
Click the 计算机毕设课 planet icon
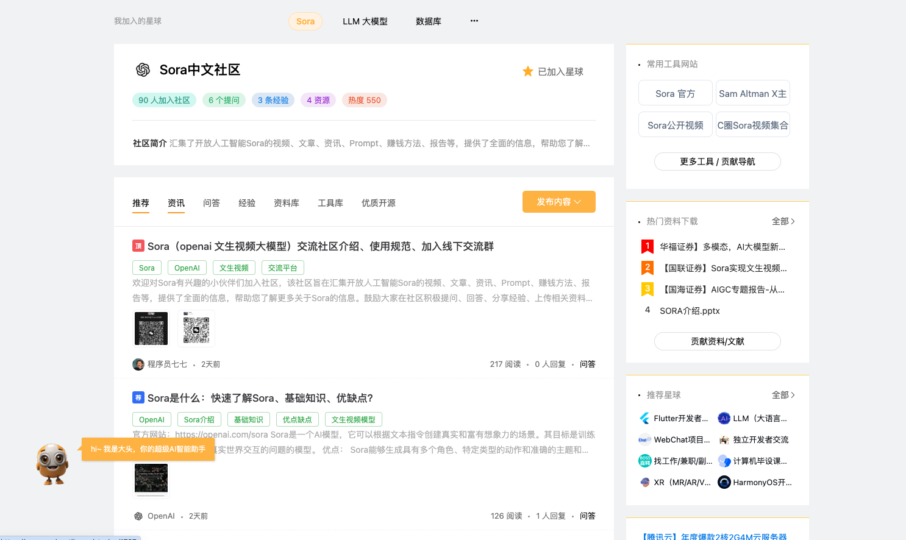724,461
